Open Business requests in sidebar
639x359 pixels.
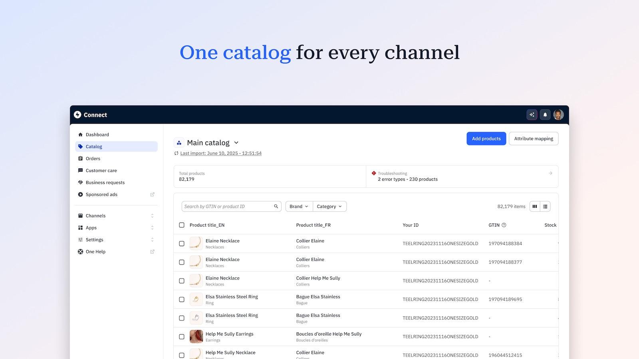(x=116, y=183)
